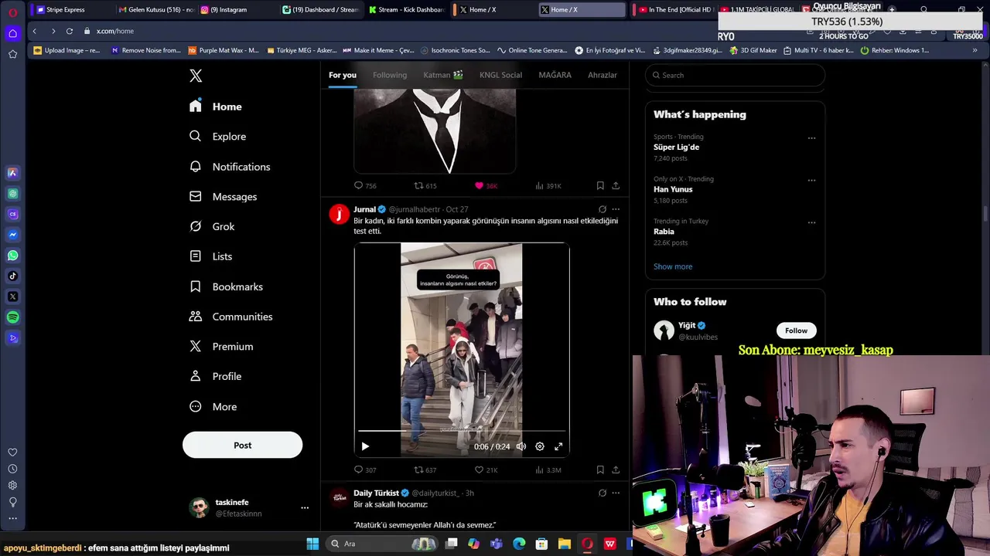990x556 pixels.
Task: Open Windows Start menu
Action: pos(312,544)
